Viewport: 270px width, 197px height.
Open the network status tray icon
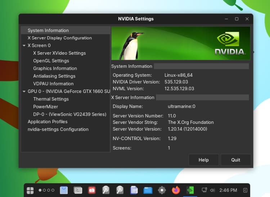204,190
